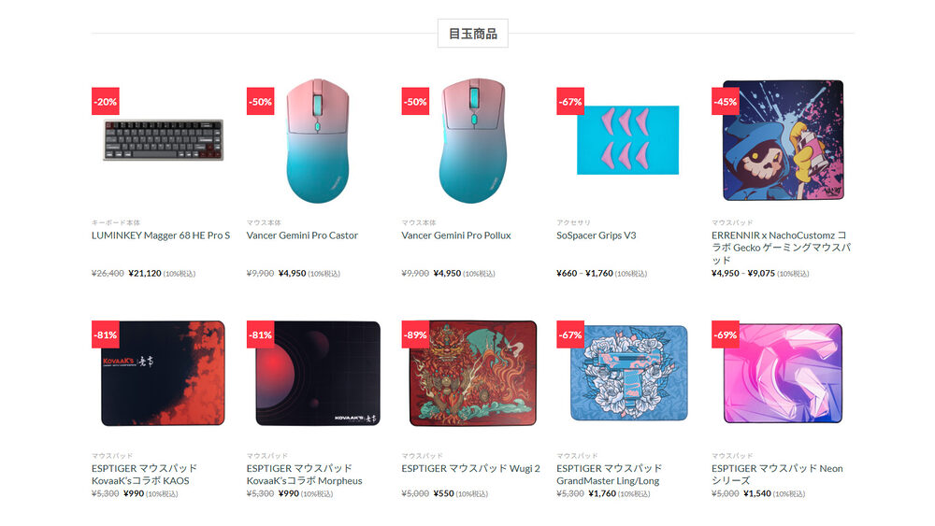
Task: Click the LUMINKEY Magger 68 HE Pro S title
Action: click(x=161, y=235)
